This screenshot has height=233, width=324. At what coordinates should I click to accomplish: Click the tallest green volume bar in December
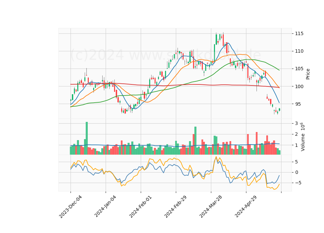point(87,138)
